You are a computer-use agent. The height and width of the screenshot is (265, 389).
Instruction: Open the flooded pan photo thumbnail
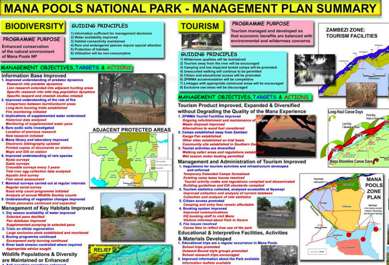132,217
